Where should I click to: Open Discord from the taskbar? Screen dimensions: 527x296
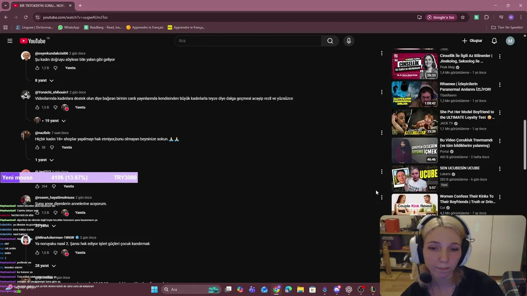(x=337, y=289)
